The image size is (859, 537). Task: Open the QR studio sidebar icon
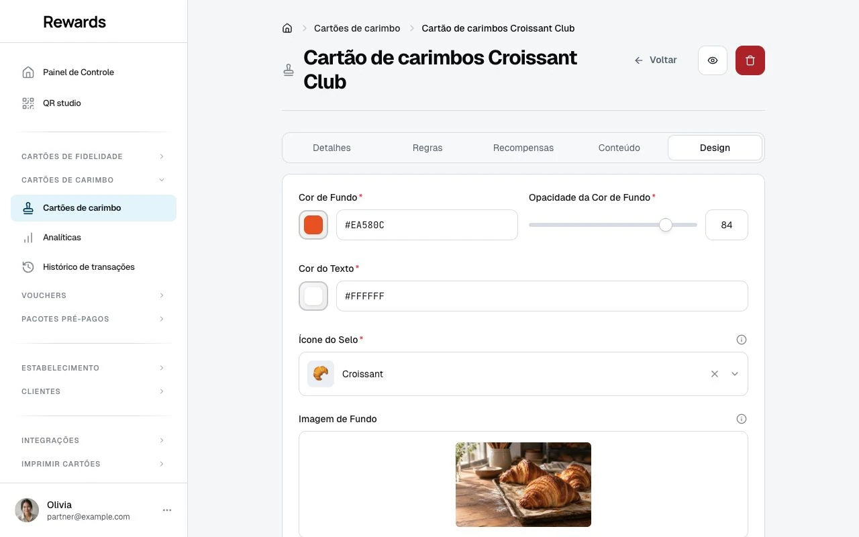point(28,103)
